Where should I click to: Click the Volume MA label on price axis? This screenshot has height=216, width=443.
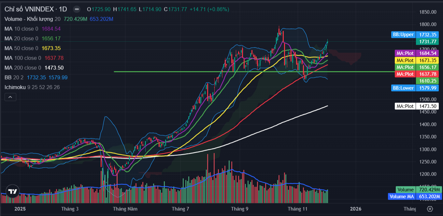402,196
